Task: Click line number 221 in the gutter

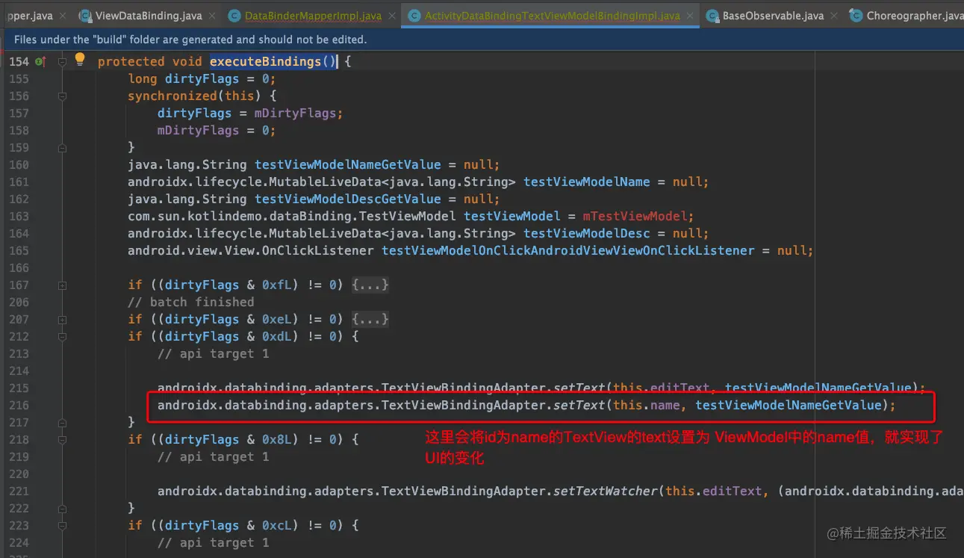Action: click(19, 491)
